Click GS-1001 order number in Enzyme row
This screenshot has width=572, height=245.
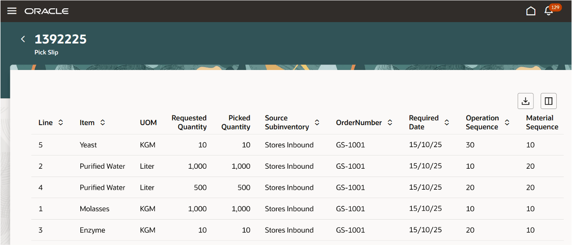click(x=350, y=230)
